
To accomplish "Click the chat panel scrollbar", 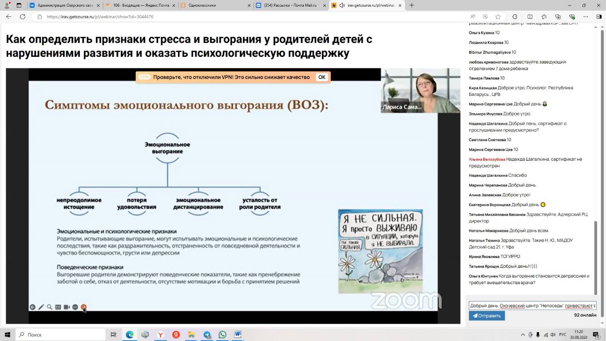I will [596, 258].
